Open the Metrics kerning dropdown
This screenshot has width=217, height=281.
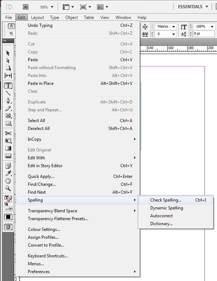tap(166, 26)
